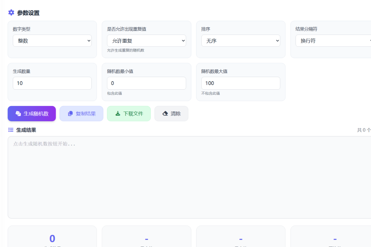
Task: Click the 是否允许出现重复值 label
Action: 126,29
